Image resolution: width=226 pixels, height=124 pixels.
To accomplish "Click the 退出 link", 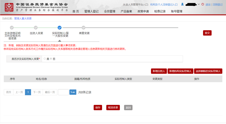I will (x=208, y=5).
